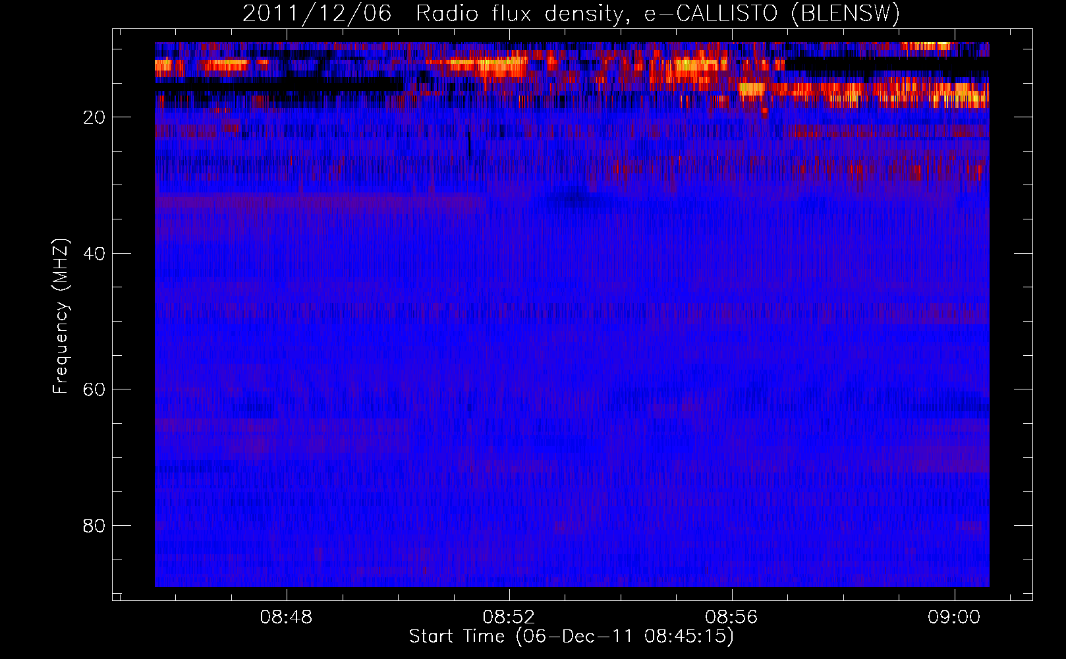The image size is (1066, 659).
Task: Click the 20 frequency tick label
Action: [x=94, y=117]
